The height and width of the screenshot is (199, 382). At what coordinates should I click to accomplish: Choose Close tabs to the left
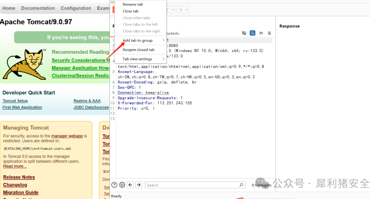click(x=140, y=24)
